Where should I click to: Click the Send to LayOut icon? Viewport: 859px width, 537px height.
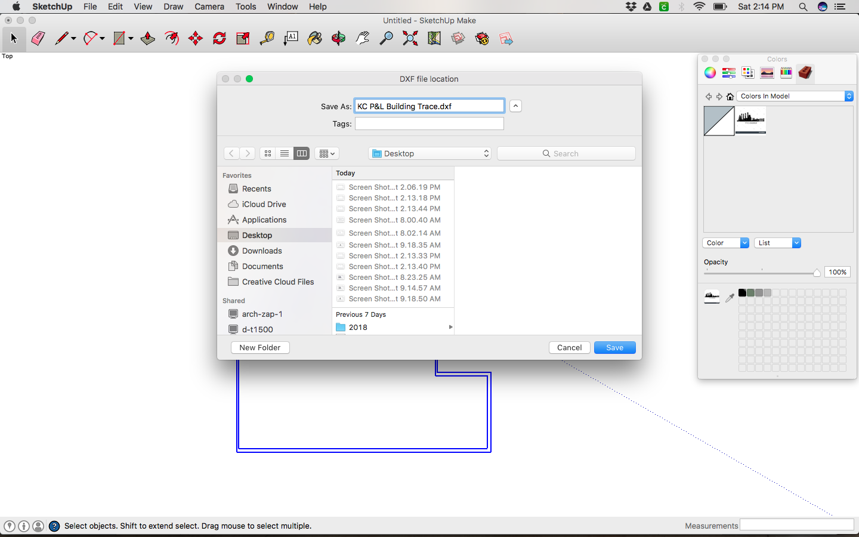tap(506, 39)
